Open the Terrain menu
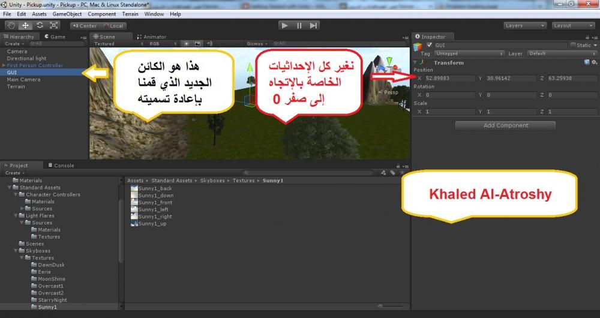Screen dimensions: 600x318 click(130, 14)
